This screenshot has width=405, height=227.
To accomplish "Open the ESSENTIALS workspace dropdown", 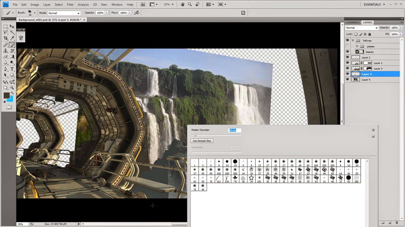I will point(374,4).
